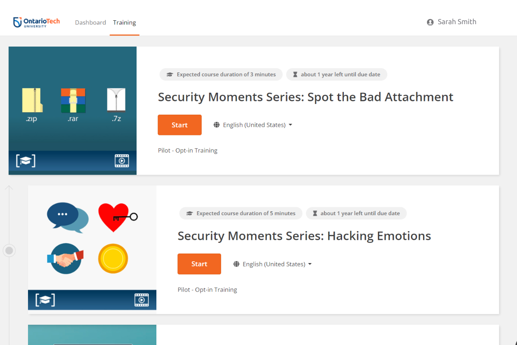Image resolution: width=517 pixels, height=345 pixels.
Task: Start the Hacking Emotions course
Action: point(199,264)
